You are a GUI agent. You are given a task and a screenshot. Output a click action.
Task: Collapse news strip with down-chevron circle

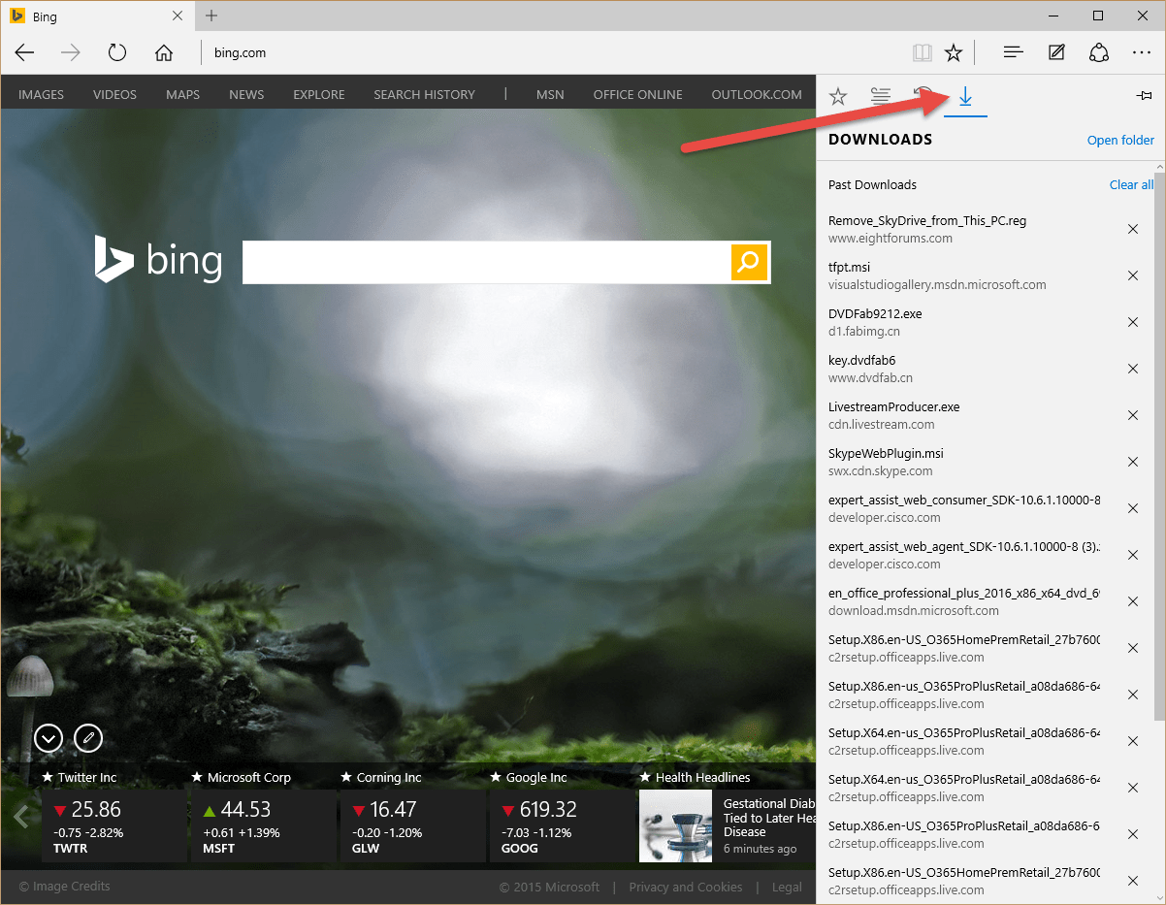coord(49,738)
